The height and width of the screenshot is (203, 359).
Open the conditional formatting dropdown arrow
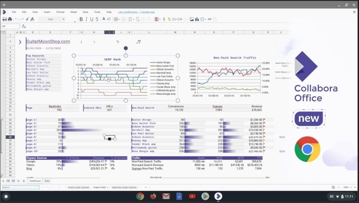[x=160, y=20]
